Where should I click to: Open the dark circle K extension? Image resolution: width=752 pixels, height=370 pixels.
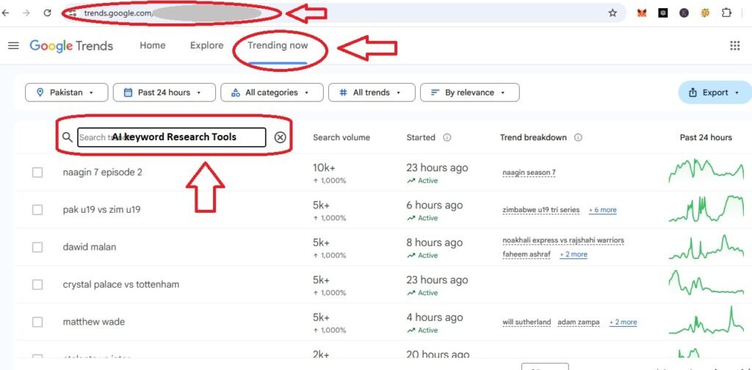coord(684,13)
